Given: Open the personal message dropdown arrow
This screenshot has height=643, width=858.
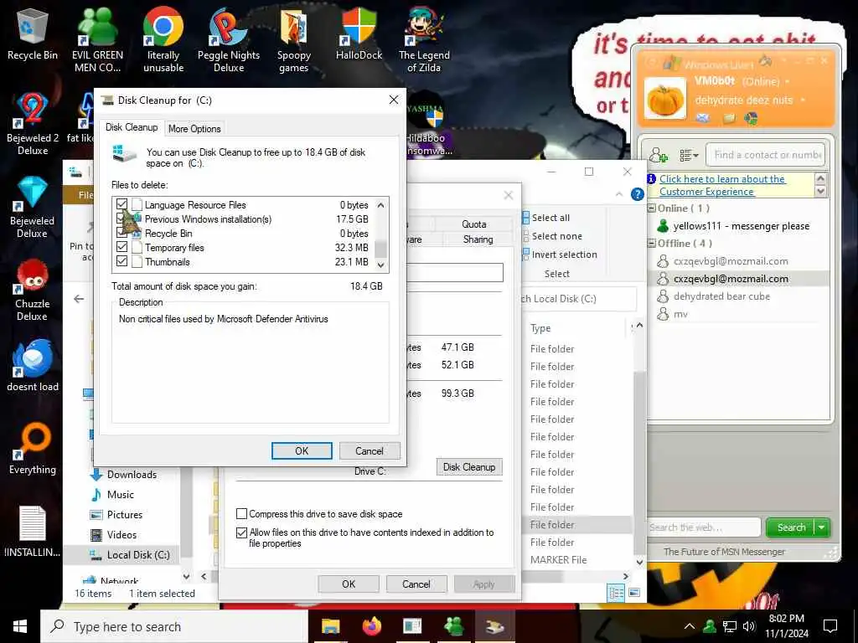Looking at the screenshot, I should pyautogui.click(x=803, y=100).
